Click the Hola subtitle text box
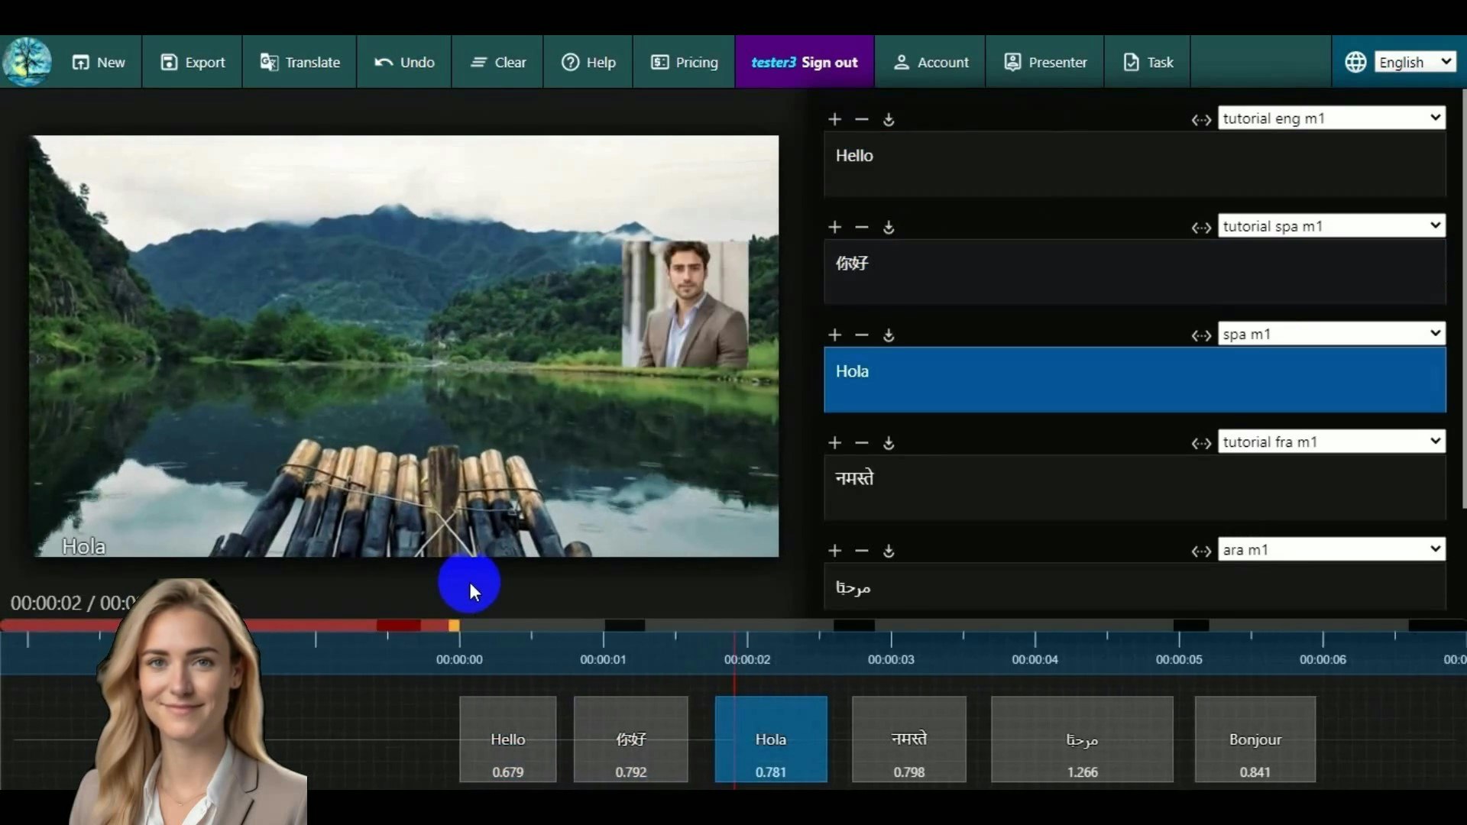Image resolution: width=1467 pixels, height=825 pixels. [1134, 380]
